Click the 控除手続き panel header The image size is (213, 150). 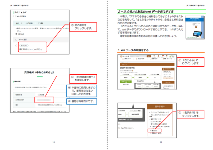(160, 107)
